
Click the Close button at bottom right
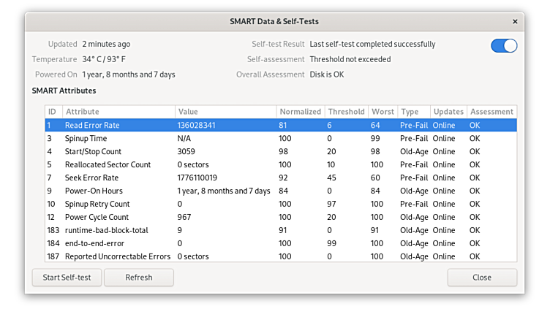point(481,278)
